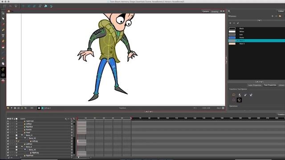Toggle visibility of the RightFoot layer
This screenshot has width=285, height=160.
pos(8,156)
